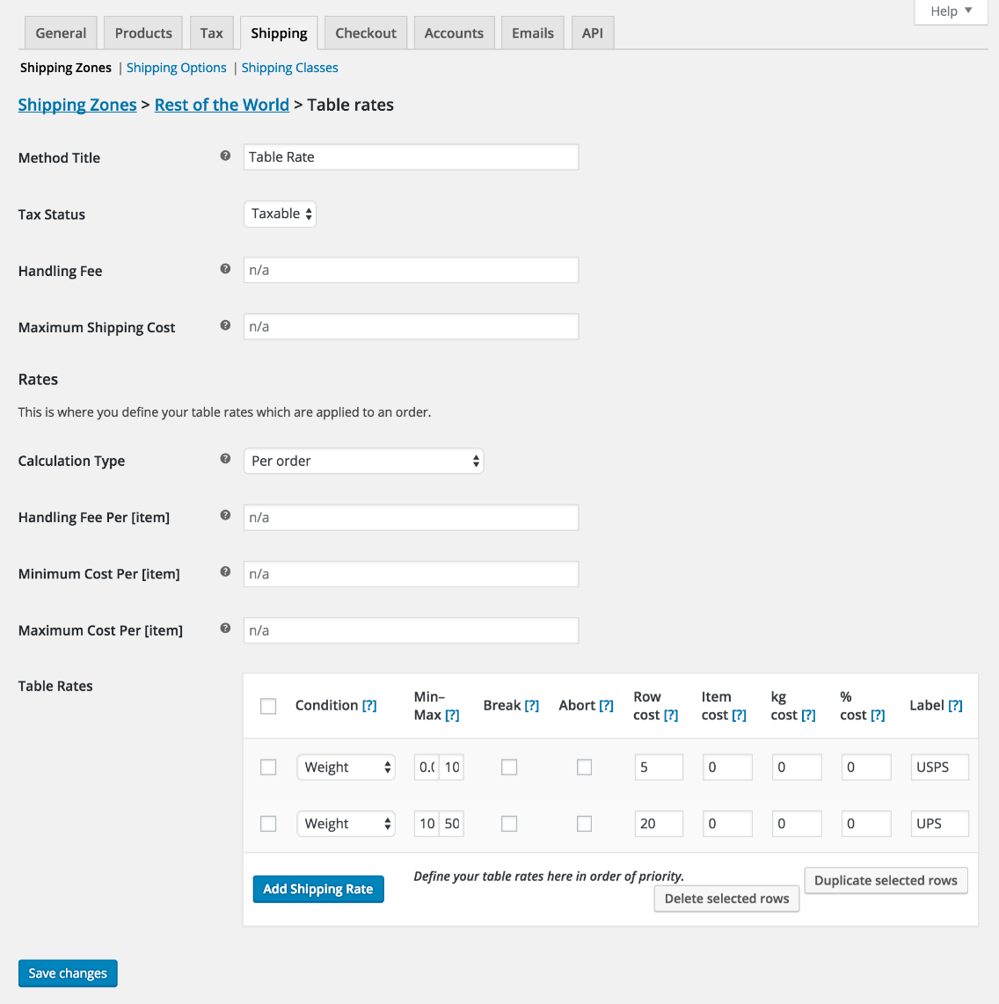Click the Add Shipping Rate button
The image size is (999, 1004).
pyautogui.click(x=317, y=889)
